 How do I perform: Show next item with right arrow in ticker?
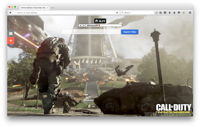[x=84, y=25]
